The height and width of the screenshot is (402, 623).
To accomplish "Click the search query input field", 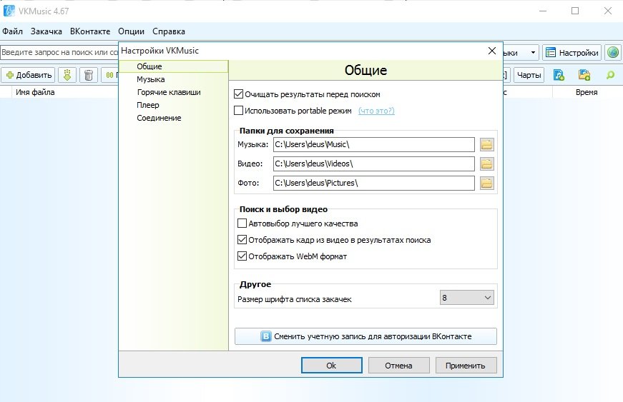I will click(x=59, y=52).
